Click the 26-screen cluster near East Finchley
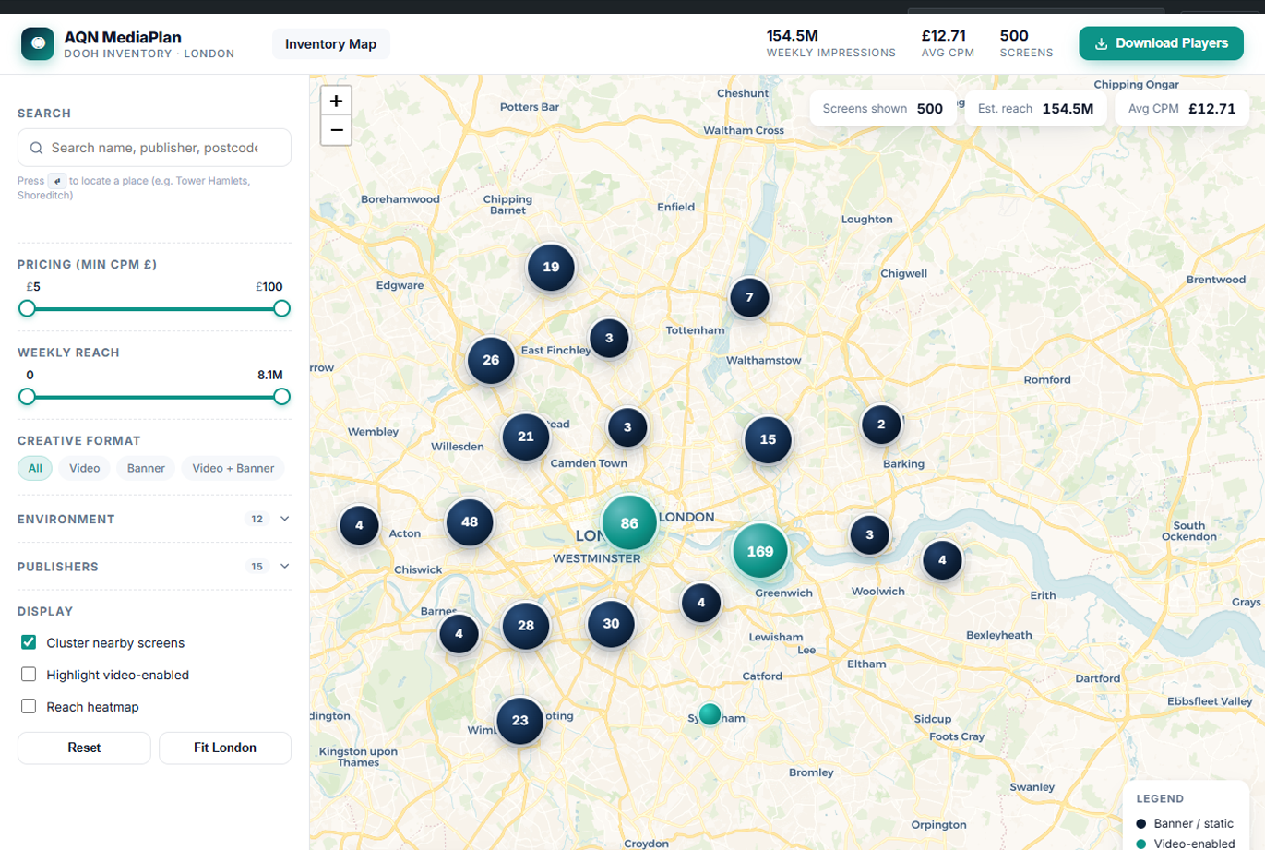1265x850 pixels. pyautogui.click(x=490, y=360)
